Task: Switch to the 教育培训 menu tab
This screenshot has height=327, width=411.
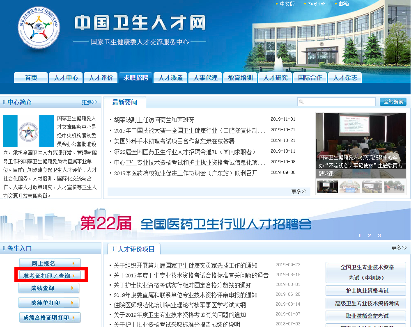Action: (240, 78)
